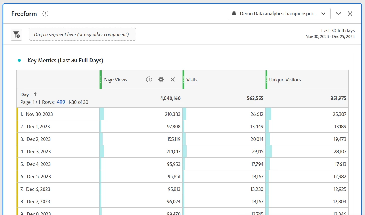Click the Visits value 26,612

257,114
